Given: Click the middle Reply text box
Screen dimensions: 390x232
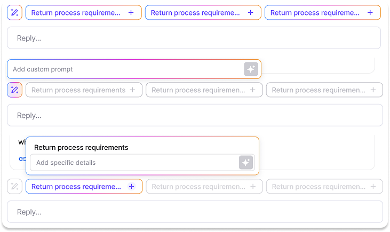Looking at the screenshot, I should (x=194, y=115).
